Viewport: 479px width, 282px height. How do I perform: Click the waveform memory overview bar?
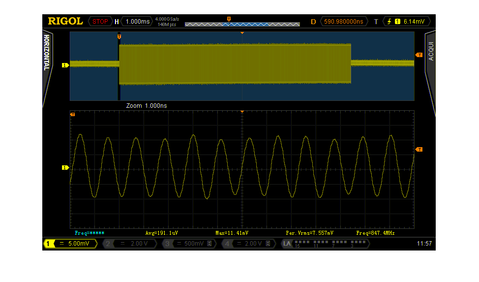tap(242, 25)
